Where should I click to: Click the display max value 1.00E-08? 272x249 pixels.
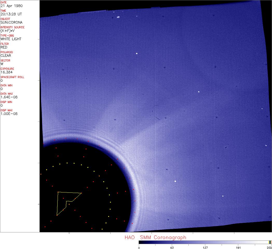point(9,114)
